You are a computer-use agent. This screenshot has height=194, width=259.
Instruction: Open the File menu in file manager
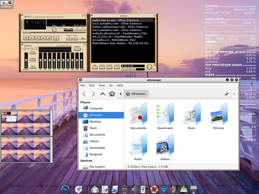83,85
